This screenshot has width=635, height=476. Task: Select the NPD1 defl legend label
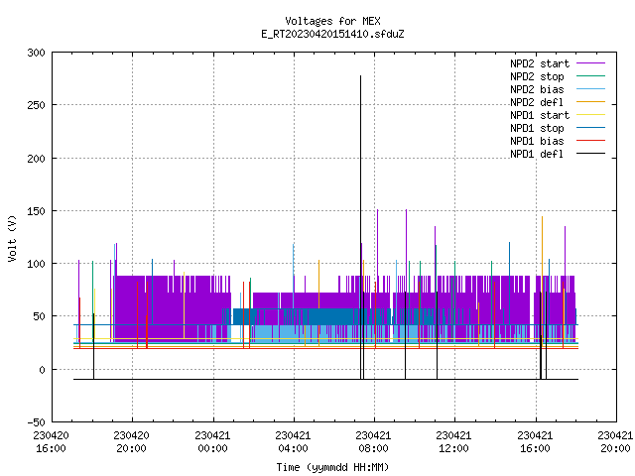click(537, 154)
